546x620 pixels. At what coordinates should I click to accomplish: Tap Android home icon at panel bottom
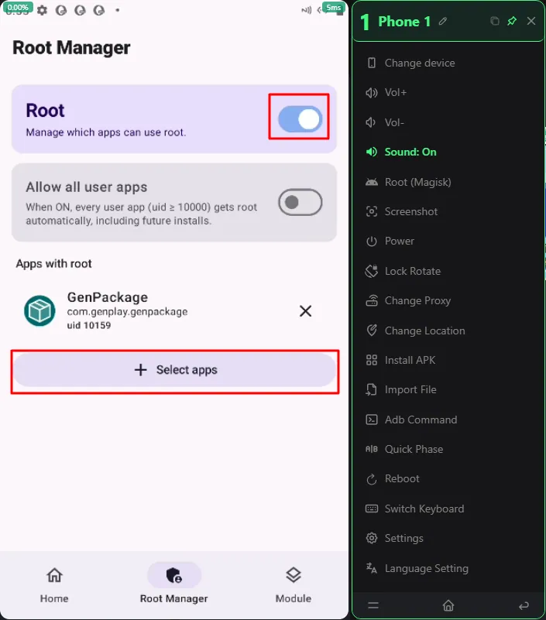448,605
